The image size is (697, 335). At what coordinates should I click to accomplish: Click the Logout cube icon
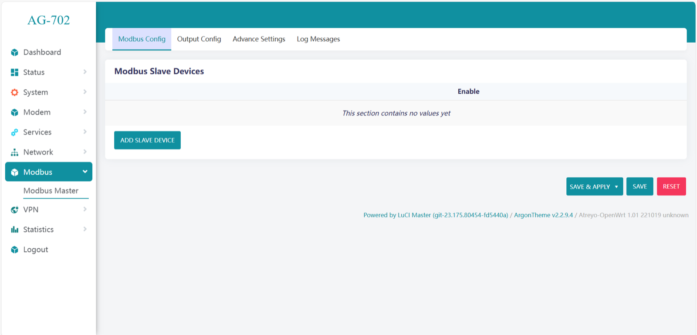pyautogui.click(x=14, y=250)
